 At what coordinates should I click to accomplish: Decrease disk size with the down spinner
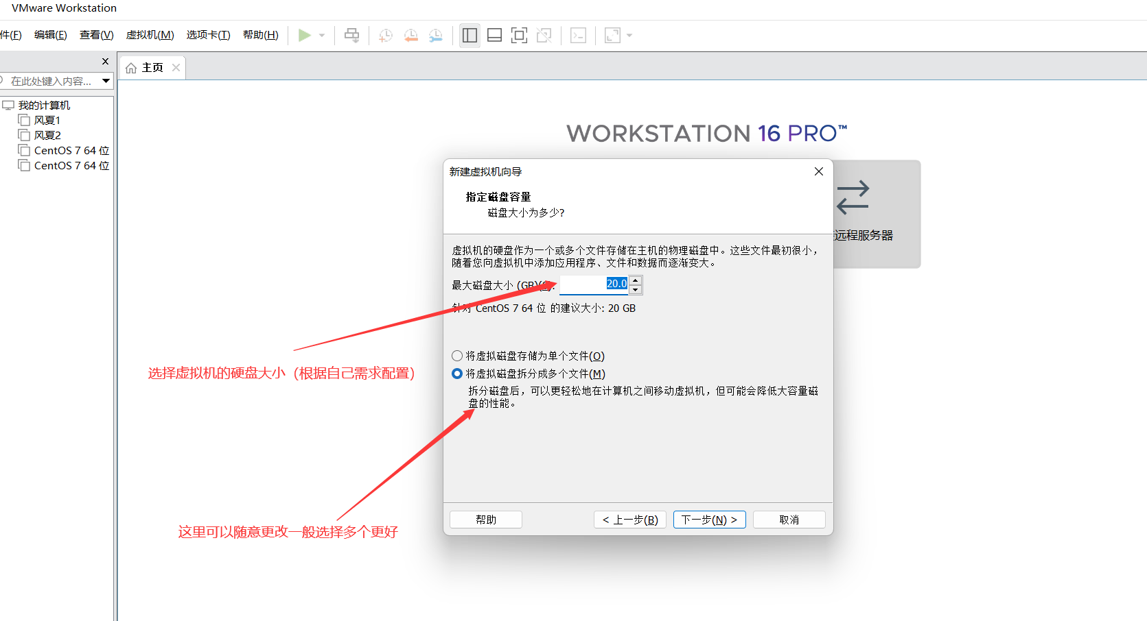[636, 289]
